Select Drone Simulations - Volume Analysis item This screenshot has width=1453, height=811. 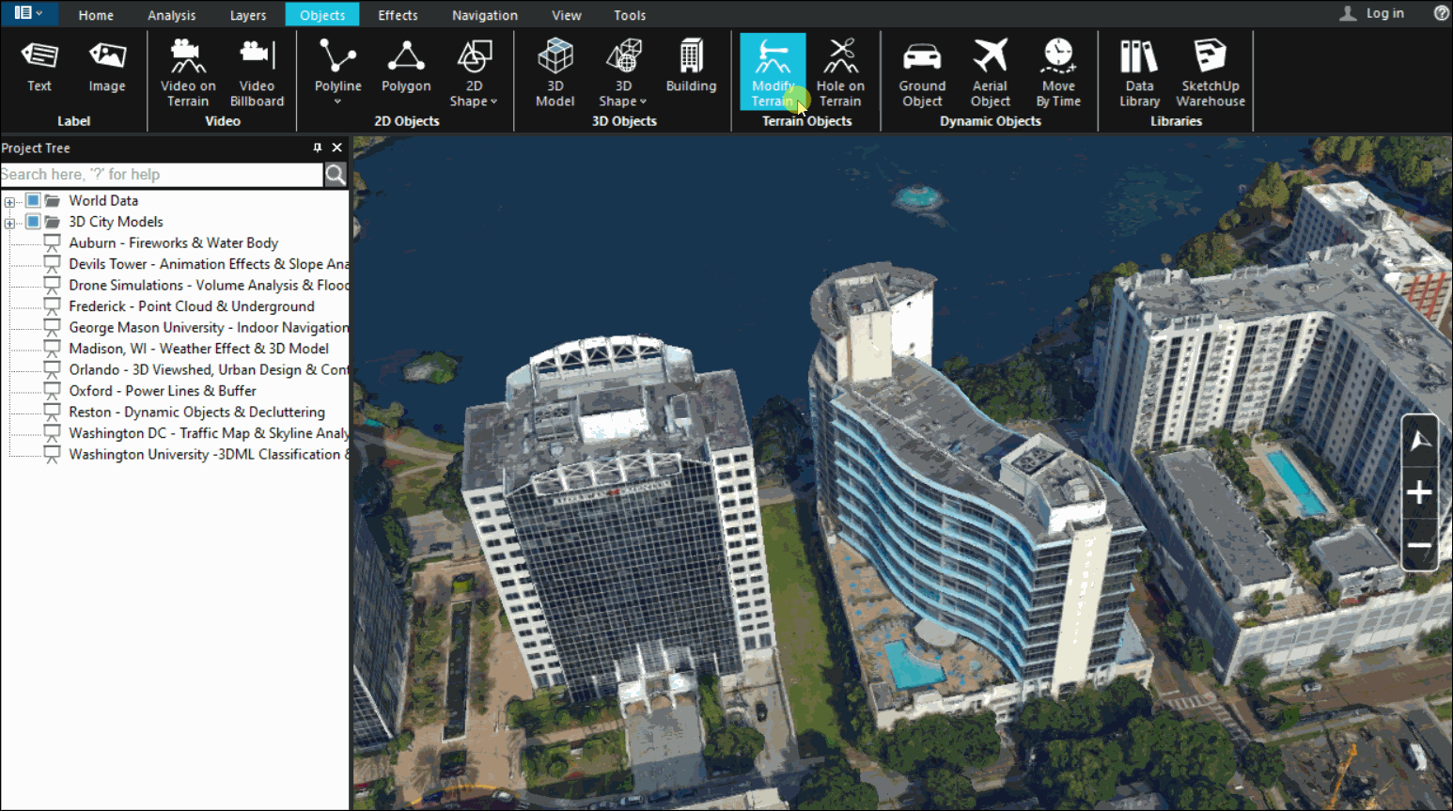click(x=209, y=285)
